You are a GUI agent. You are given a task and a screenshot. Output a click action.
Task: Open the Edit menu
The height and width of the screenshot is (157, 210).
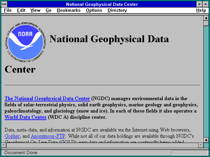coord(21,10)
